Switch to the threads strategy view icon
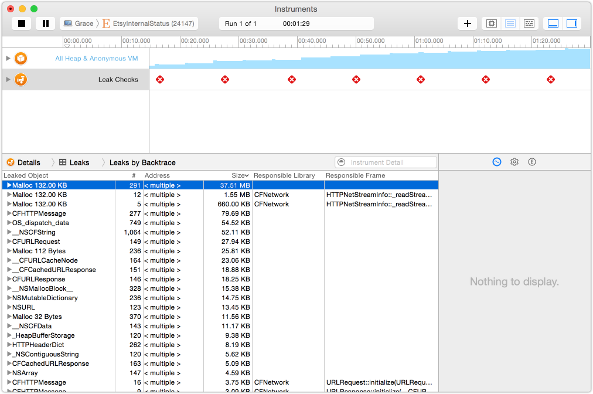Screen dimensions: 593x394 click(x=529, y=23)
